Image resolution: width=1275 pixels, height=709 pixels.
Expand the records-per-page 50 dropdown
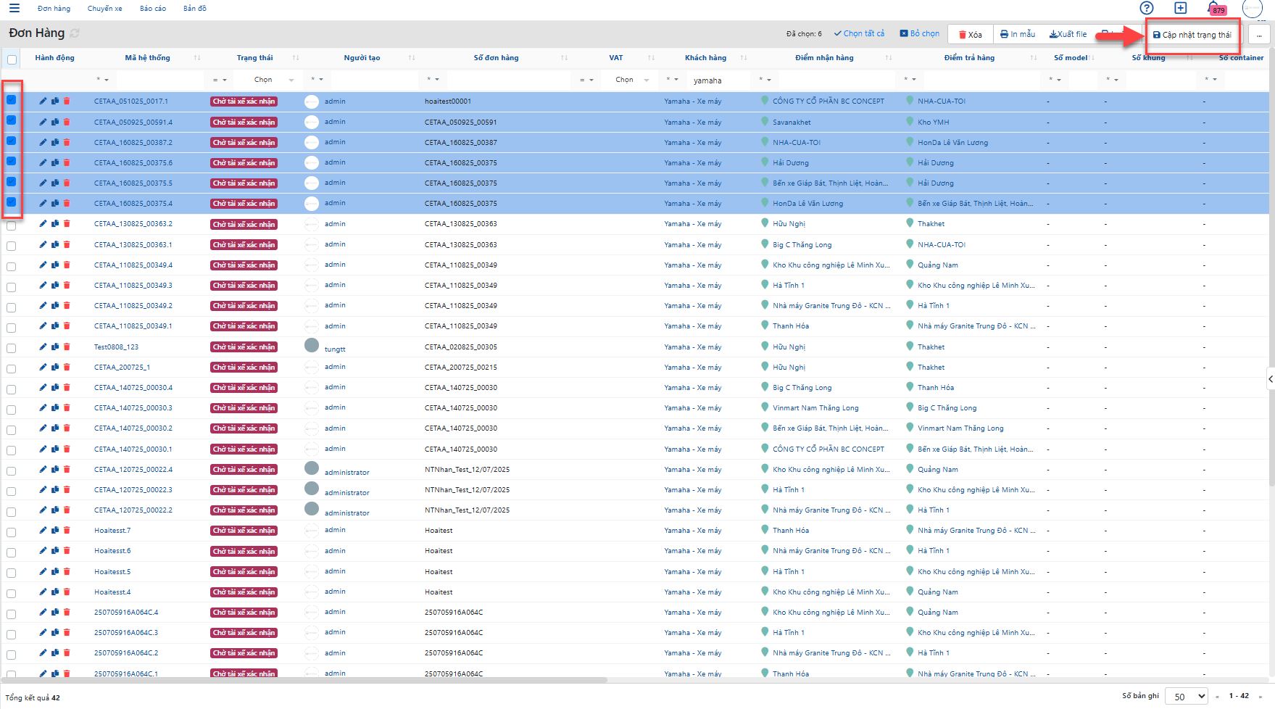point(1186,697)
